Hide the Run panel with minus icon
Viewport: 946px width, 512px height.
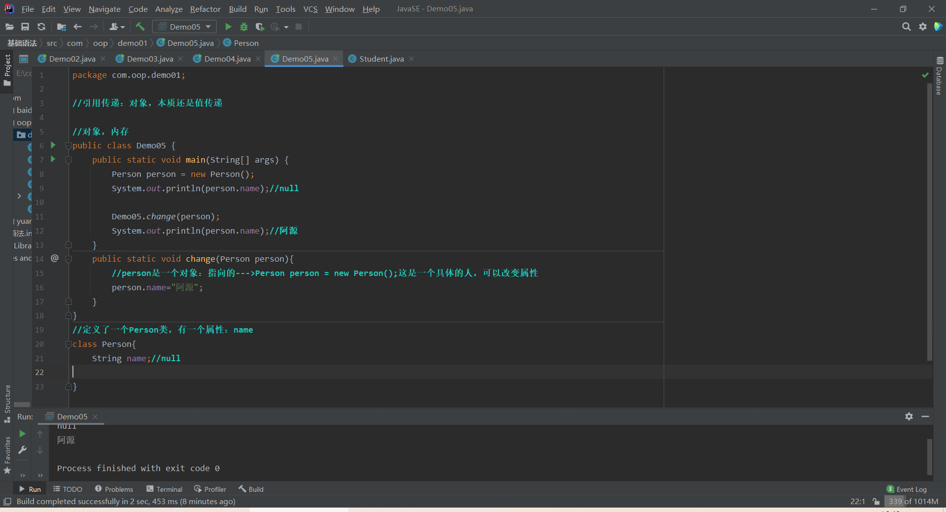[x=925, y=416]
